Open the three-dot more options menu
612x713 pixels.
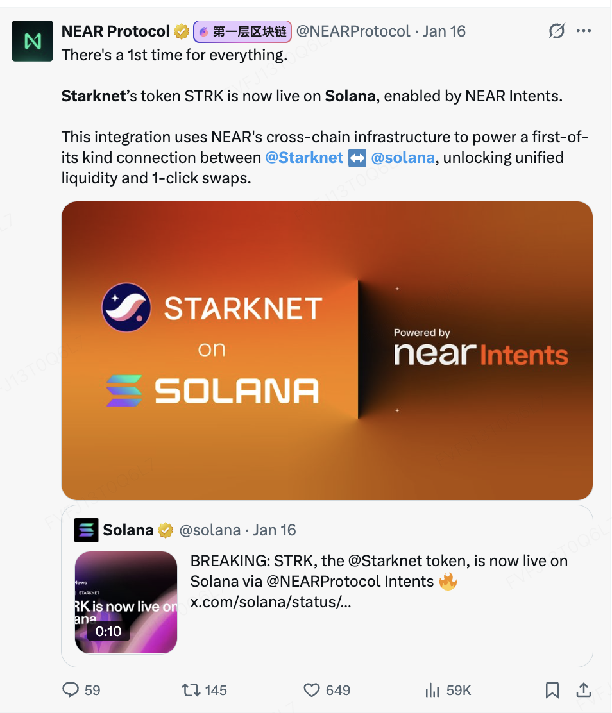(584, 31)
